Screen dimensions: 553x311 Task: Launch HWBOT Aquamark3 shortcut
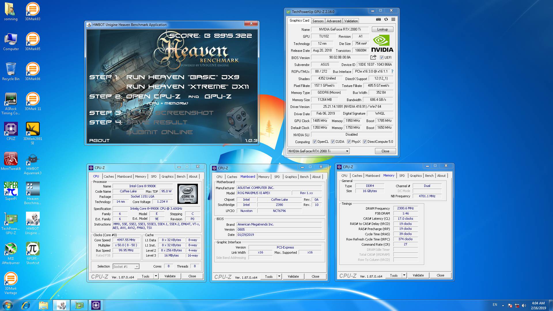click(x=33, y=164)
